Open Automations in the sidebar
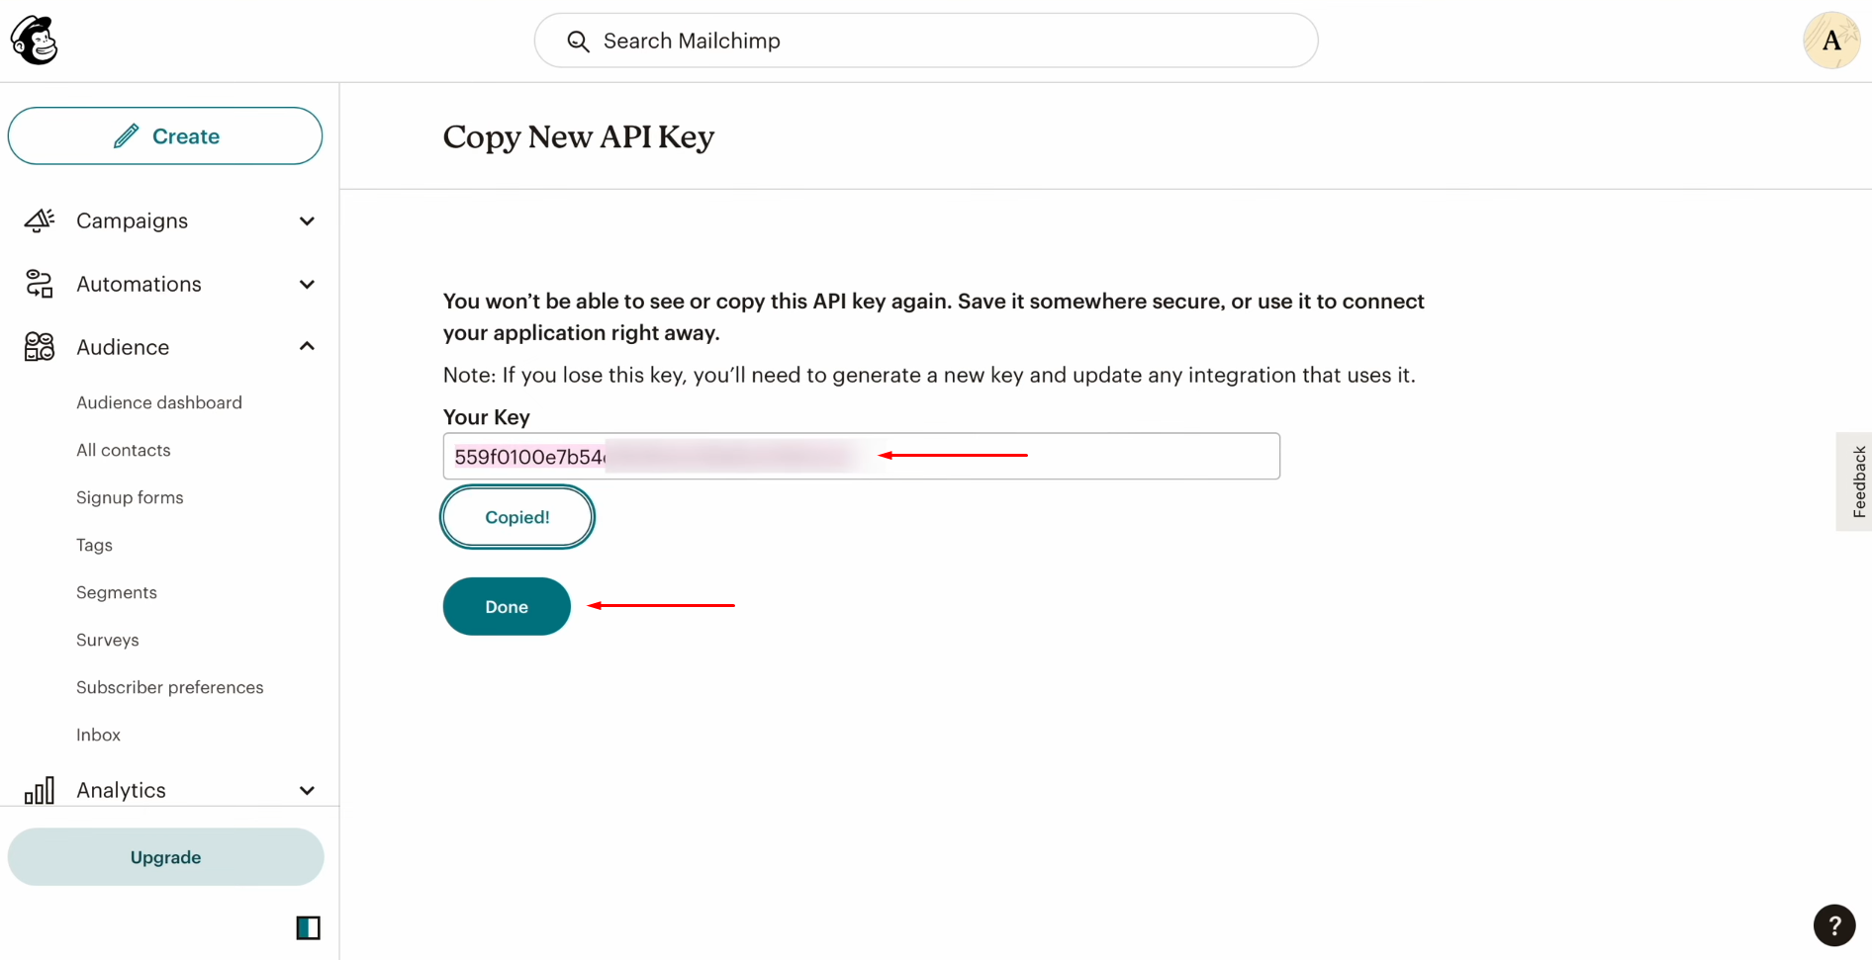This screenshot has height=960, width=1872. click(139, 284)
